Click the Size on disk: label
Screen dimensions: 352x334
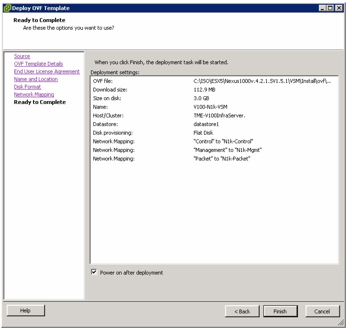click(x=107, y=98)
